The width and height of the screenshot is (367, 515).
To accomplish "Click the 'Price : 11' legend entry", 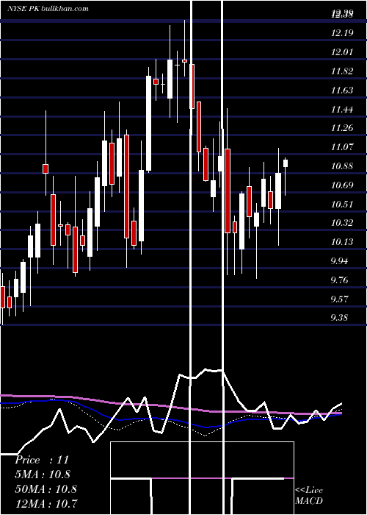I will (42, 460).
